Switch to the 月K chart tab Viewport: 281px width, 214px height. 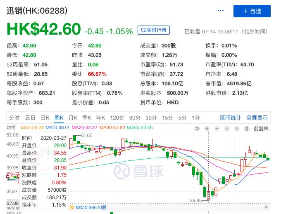coord(73,118)
